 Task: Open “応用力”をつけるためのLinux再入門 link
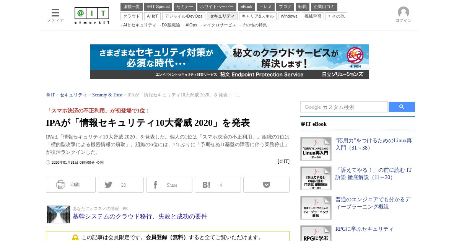(374, 144)
